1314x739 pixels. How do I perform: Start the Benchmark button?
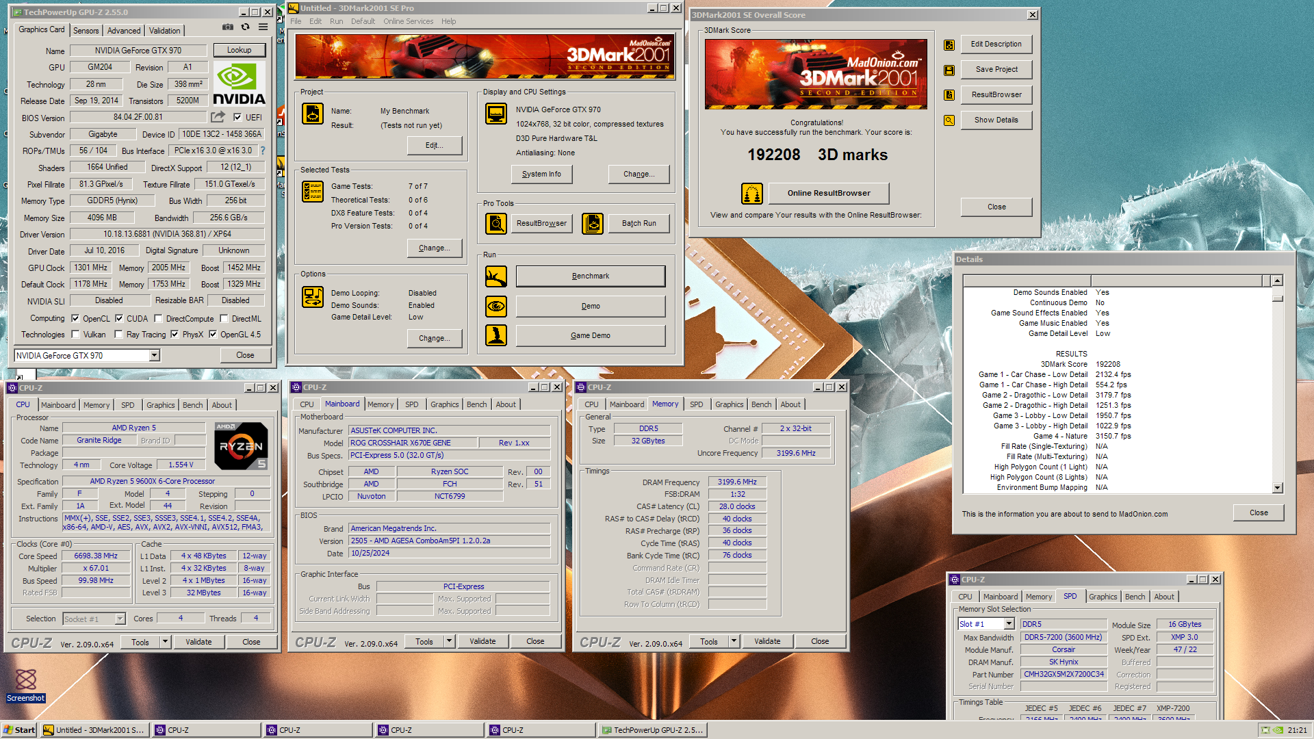tap(590, 276)
